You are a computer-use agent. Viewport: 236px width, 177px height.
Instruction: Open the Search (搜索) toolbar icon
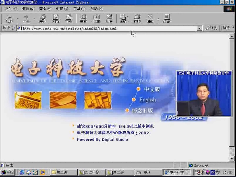pyautogui.click(x=83, y=19)
